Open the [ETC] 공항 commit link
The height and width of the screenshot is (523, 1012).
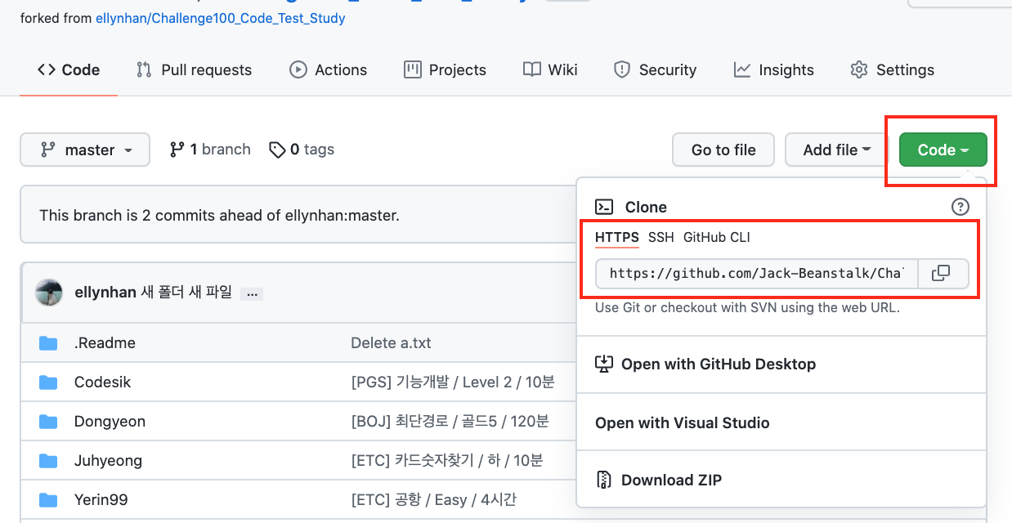click(433, 500)
